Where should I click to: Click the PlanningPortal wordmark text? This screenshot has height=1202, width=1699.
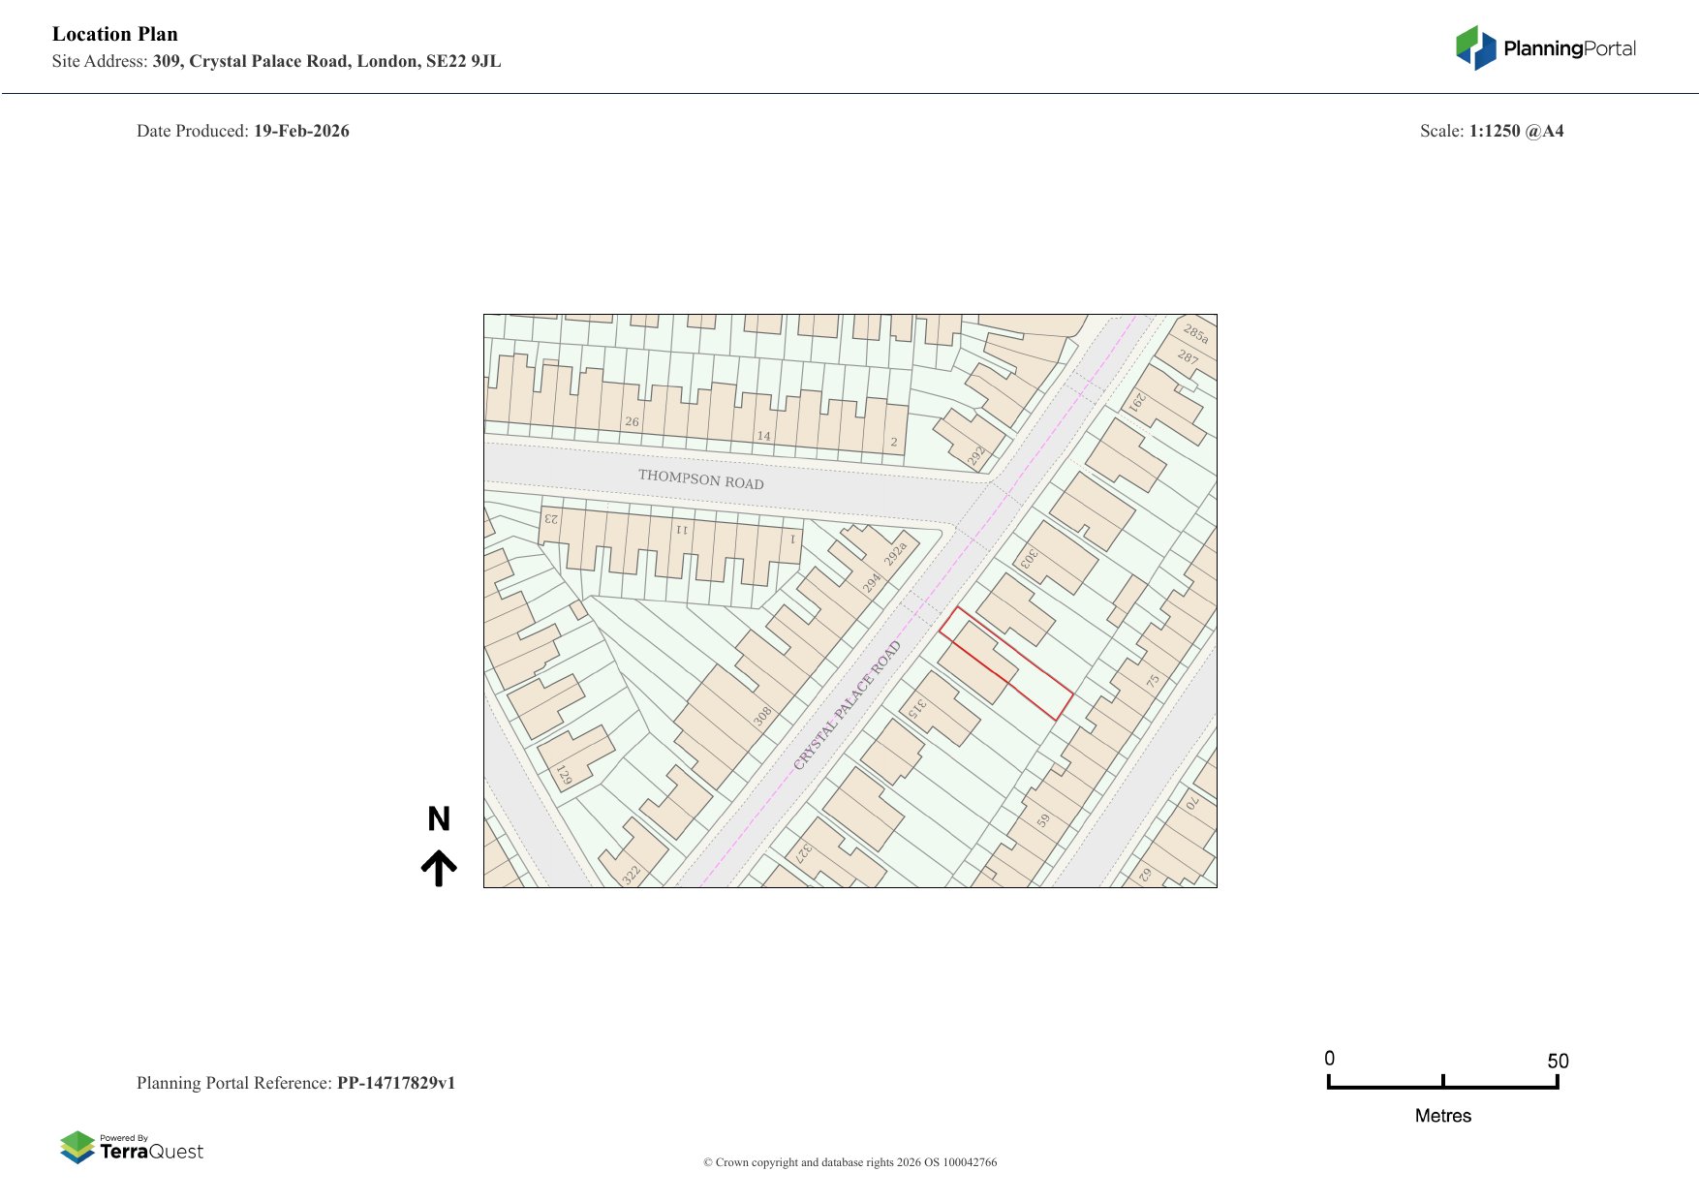point(1569,48)
